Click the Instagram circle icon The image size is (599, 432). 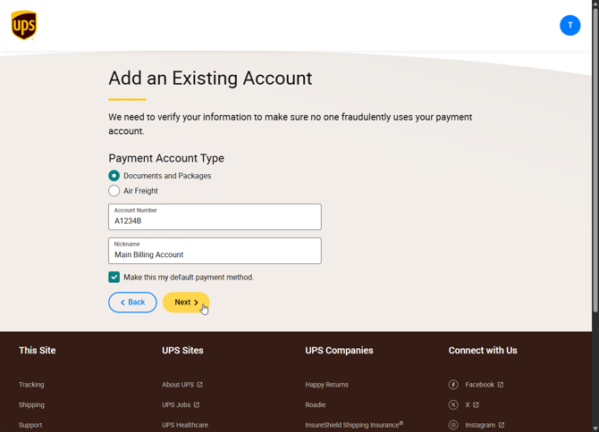click(x=453, y=425)
